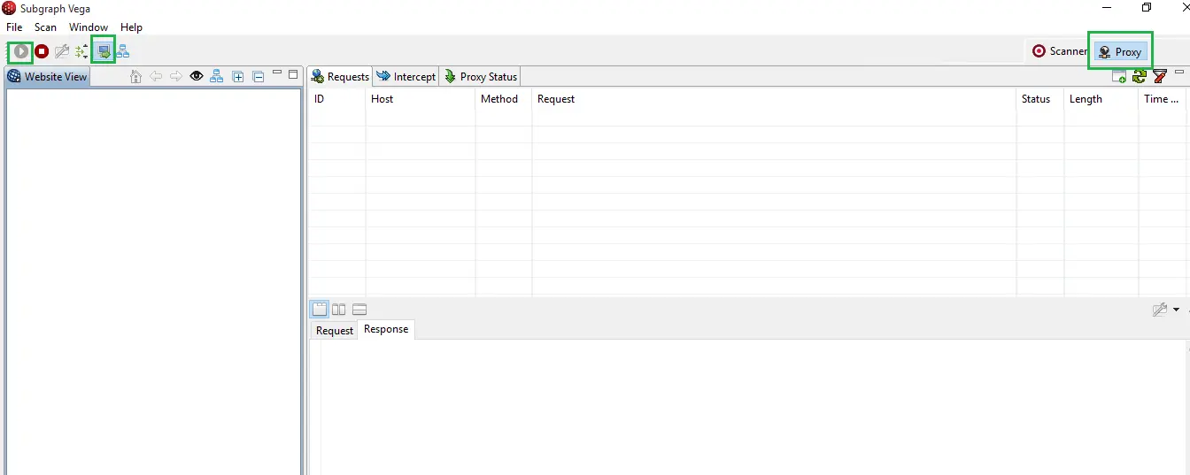This screenshot has width=1190, height=475.
Task: Click the forward arrow in Website View
Action: [x=176, y=77]
